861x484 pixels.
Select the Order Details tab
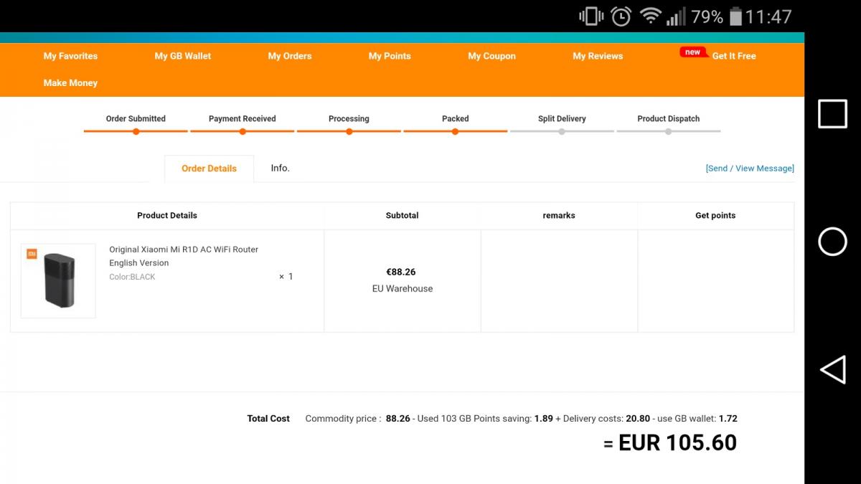coord(209,169)
